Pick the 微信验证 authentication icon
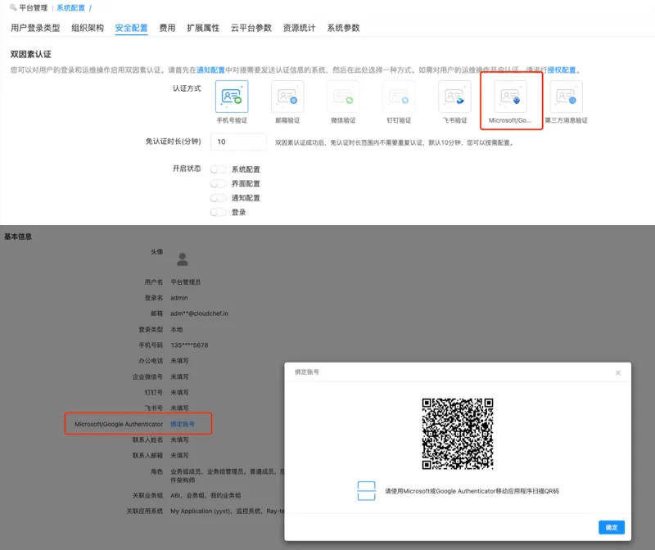The image size is (655, 550). pos(343,97)
